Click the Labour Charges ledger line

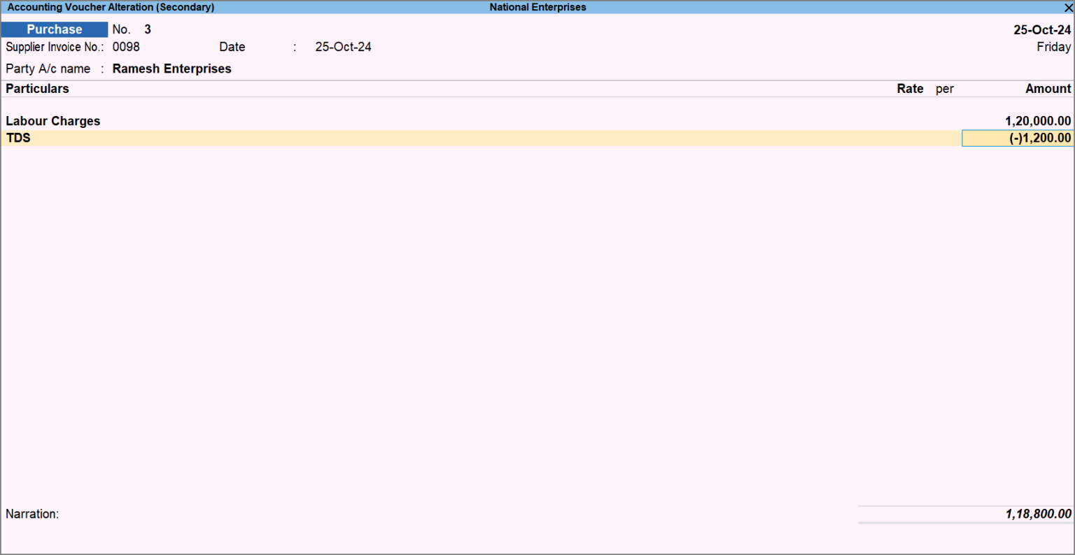click(x=52, y=120)
